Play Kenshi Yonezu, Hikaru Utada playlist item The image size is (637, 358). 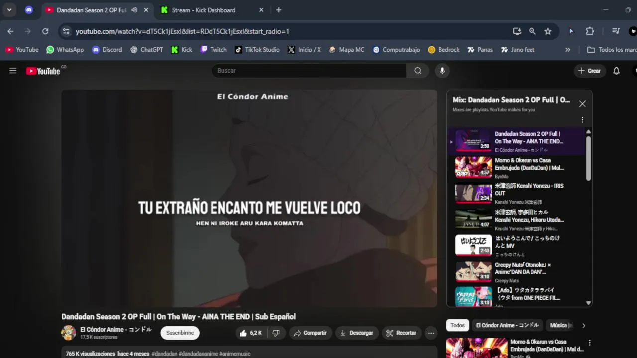(x=516, y=219)
